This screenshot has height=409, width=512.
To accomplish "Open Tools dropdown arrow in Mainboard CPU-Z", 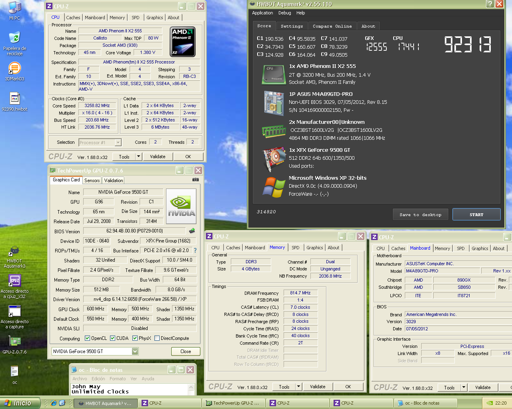I will coord(464,387).
